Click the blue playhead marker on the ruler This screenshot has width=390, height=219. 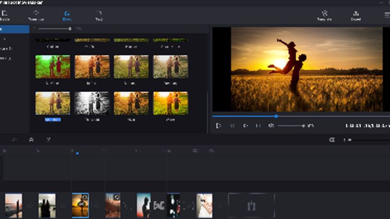78,153
